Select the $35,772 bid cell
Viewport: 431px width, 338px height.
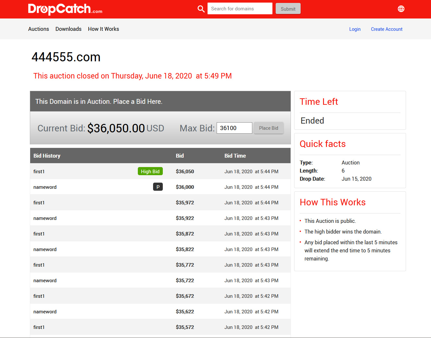(x=185, y=265)
